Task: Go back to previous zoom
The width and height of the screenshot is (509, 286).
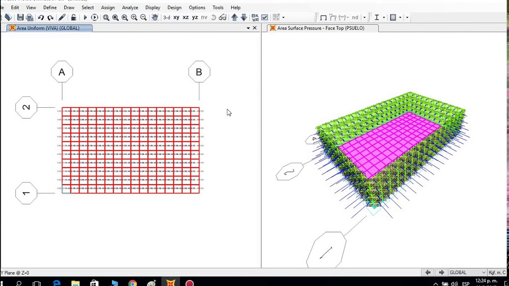Action: point(124,17)
